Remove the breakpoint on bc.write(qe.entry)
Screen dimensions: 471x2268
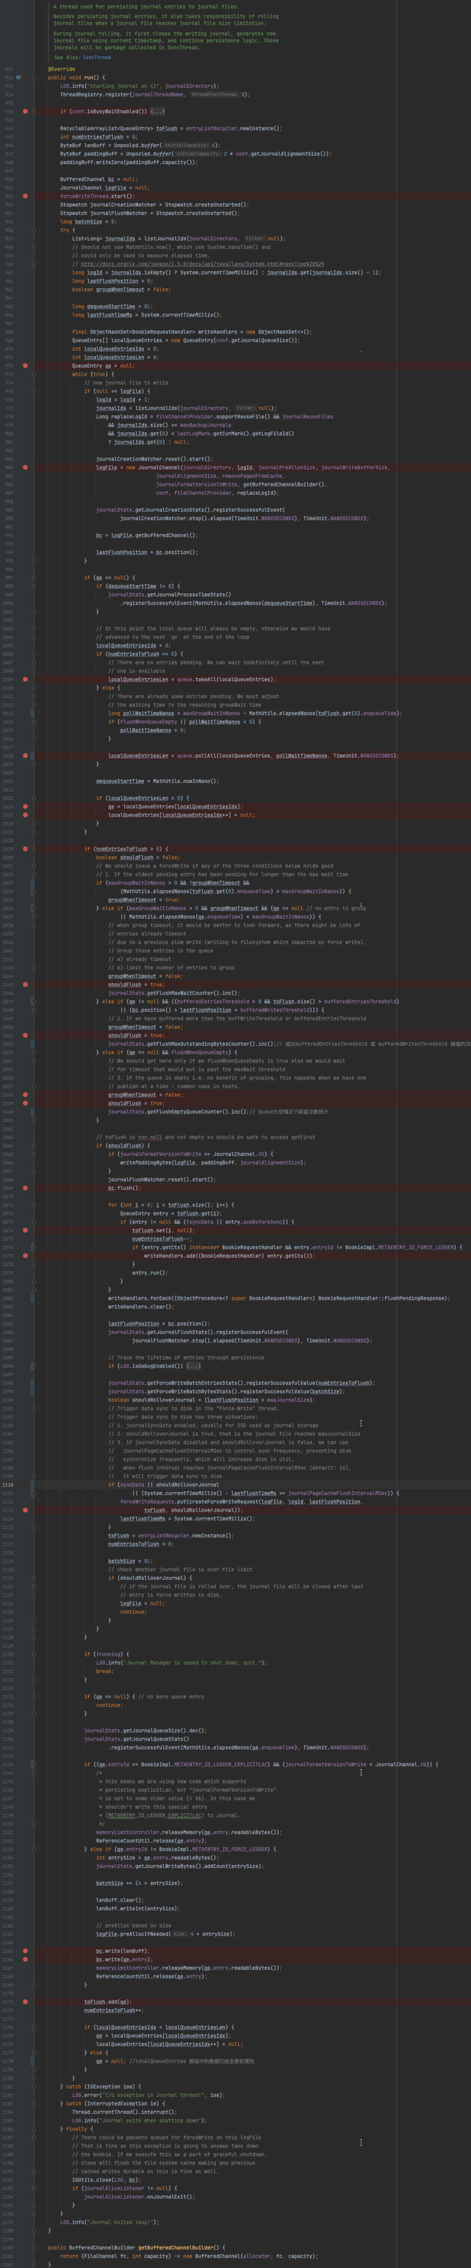point(25,1959)
